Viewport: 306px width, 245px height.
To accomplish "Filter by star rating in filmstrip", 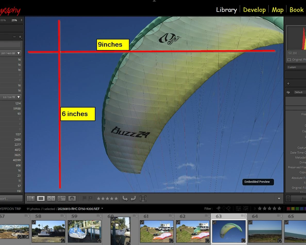I will tap(269, 208).
